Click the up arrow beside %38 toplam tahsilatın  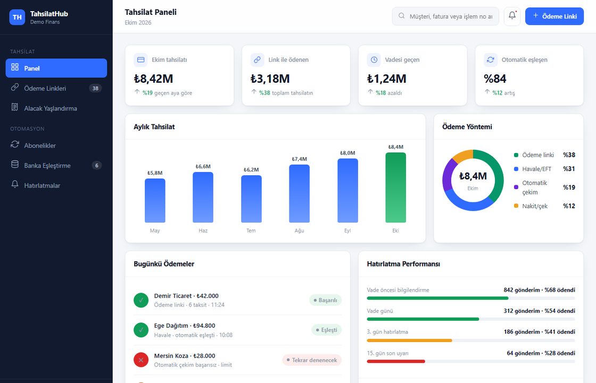click(254, 92)
